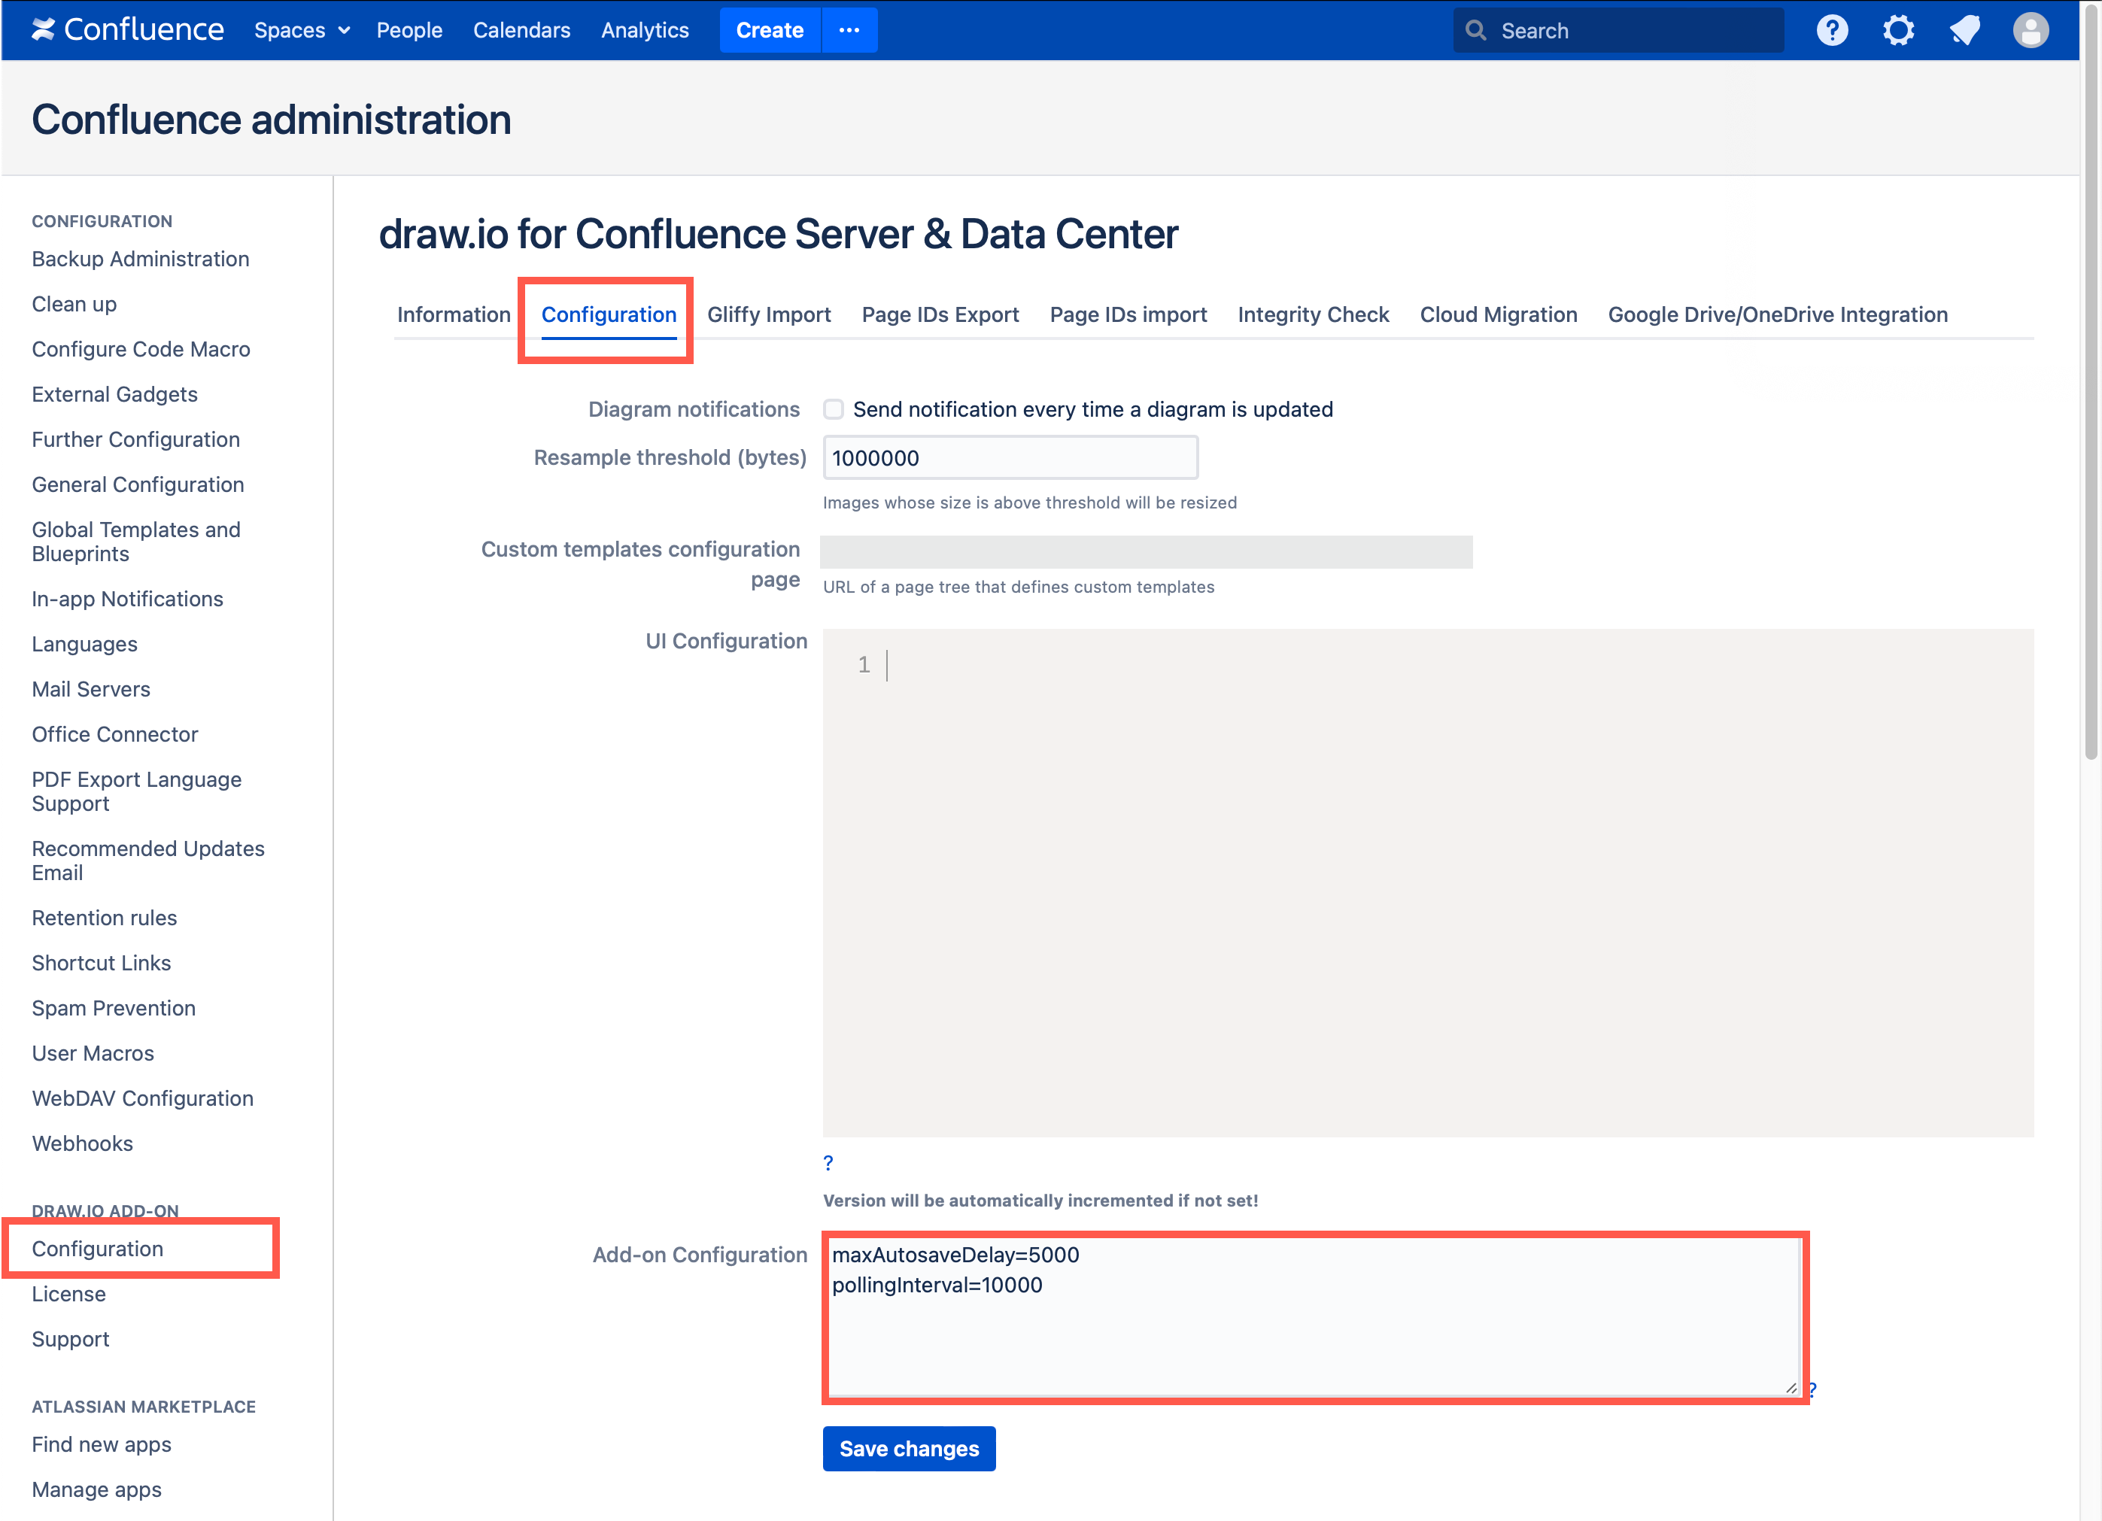Open the help question mark icon
The image size is (2102, 1521).
click(x=1833, y=29)
